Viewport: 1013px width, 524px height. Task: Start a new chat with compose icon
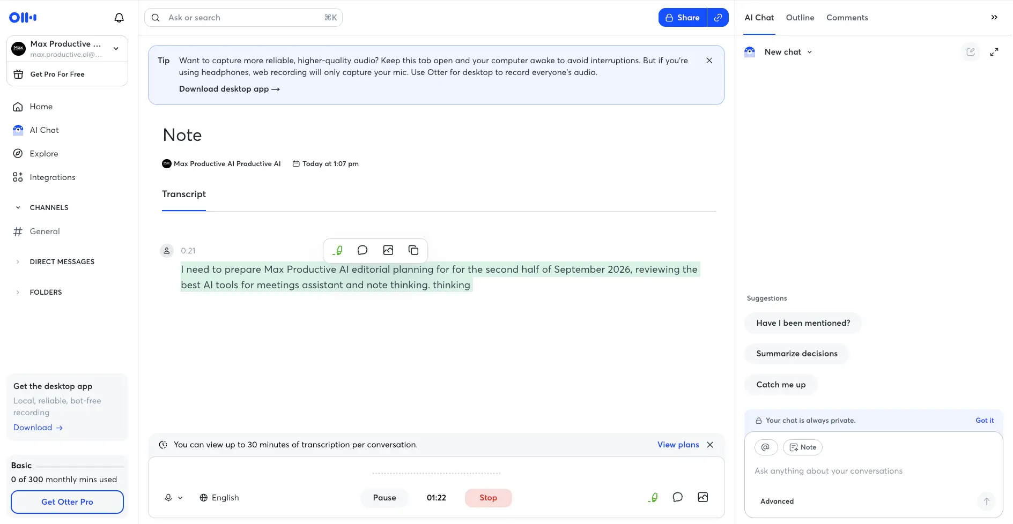click(x=971, y=52)
